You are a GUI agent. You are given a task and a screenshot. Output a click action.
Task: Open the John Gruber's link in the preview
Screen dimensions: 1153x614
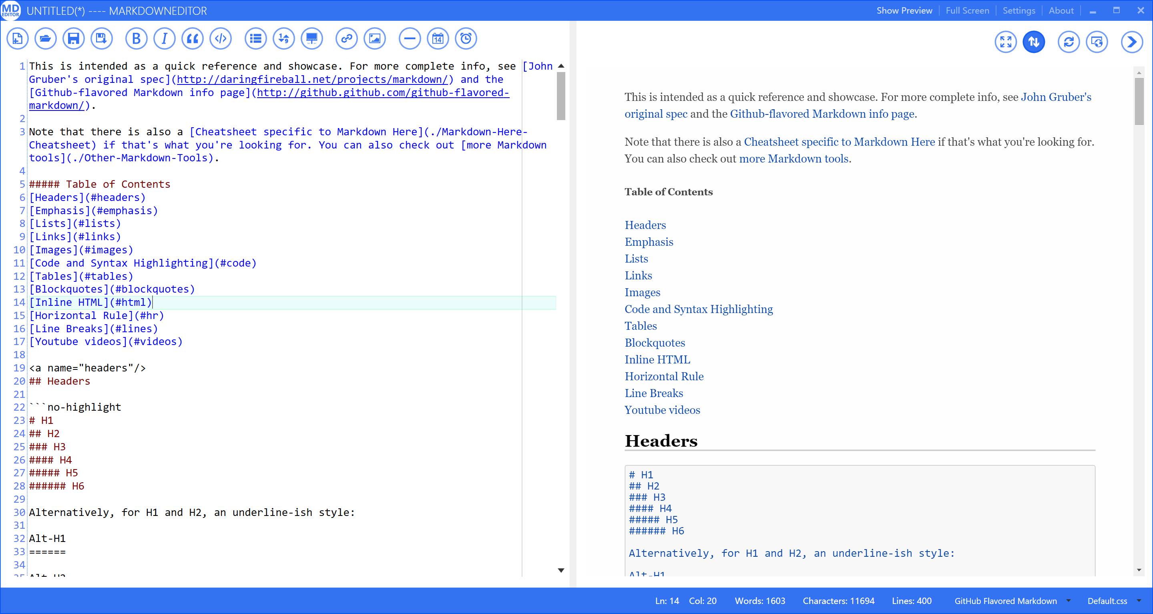[1056, 97]
